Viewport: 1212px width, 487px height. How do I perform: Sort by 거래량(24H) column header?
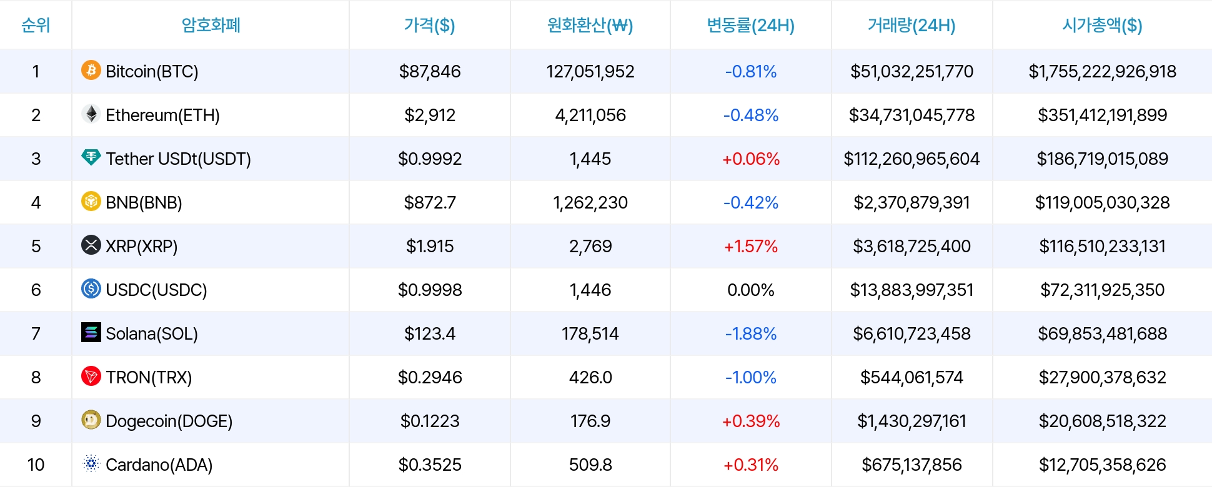click(x=911, y=25)
